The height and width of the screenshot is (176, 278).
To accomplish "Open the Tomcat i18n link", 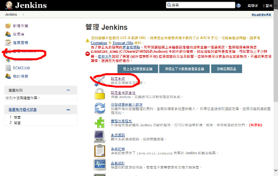I will click(123, 43).
